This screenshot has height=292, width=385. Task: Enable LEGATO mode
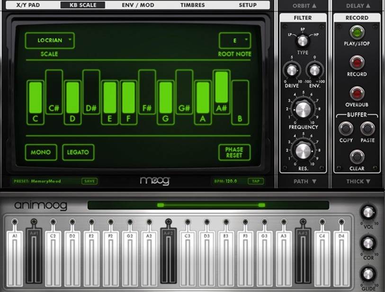(78, 152)
